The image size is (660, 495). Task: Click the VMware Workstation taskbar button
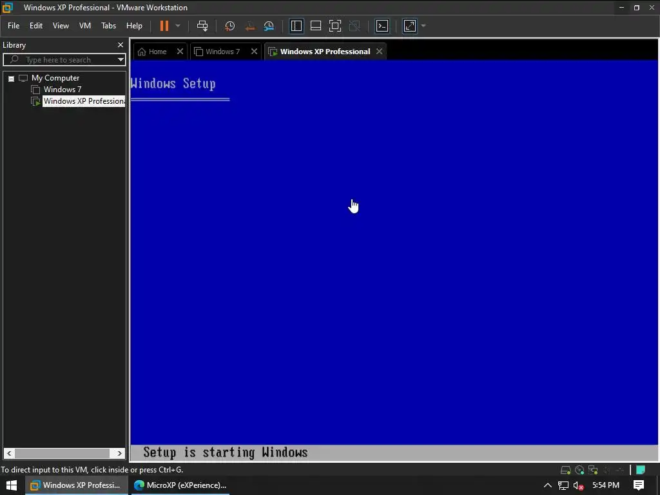76,485
